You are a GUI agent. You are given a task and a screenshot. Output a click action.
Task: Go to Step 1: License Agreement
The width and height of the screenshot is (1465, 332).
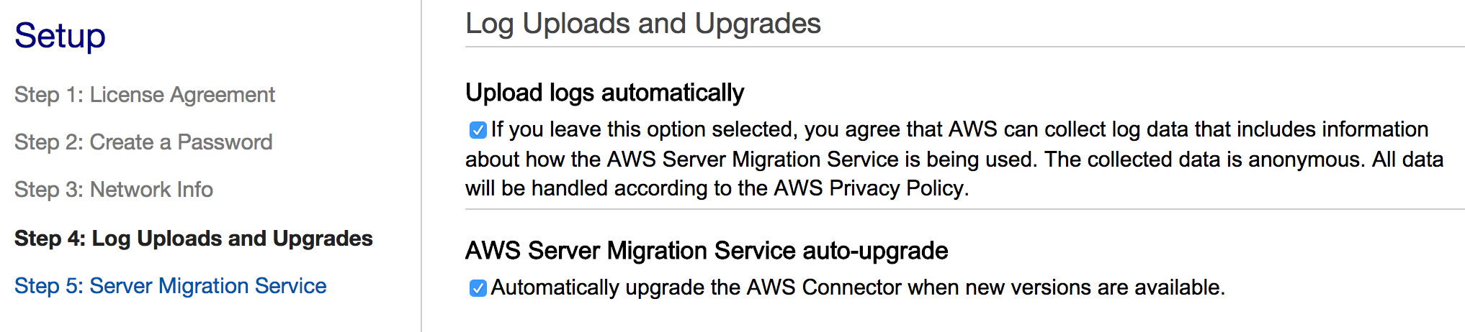pos(144,95)
